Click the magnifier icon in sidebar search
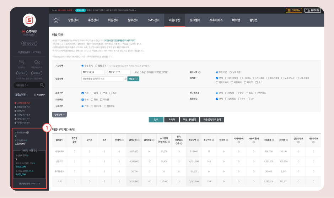The height and width of the screenshot is (198, 334). (42, 85)
